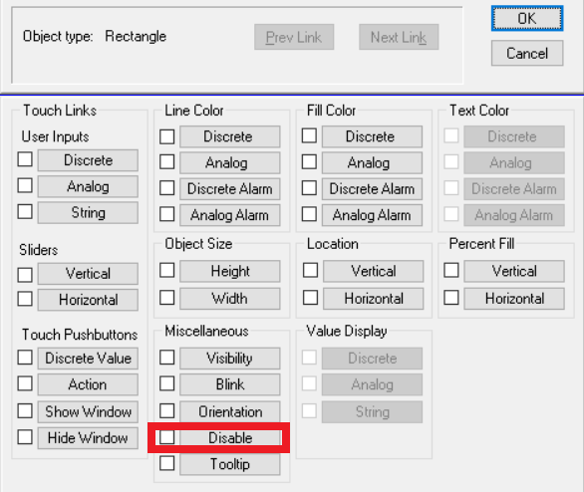Viewport: 584px width, 492px height.
Task: Open the Disable link button
Action: click(x=230, y=438)
